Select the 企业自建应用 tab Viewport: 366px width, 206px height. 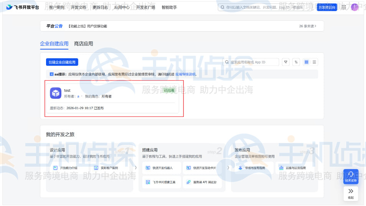pyautogui.click(x=54, y=44)
